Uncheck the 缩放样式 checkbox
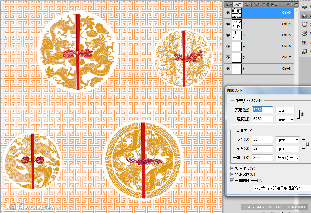Viewport: 311px width, 213px height. coord(232,168)
